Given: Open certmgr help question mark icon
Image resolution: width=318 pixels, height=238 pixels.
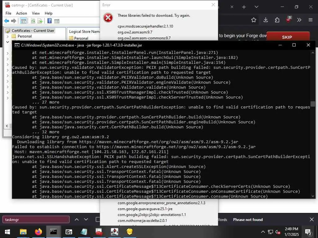Looking at the screenshot, I should tap(49, 21).
